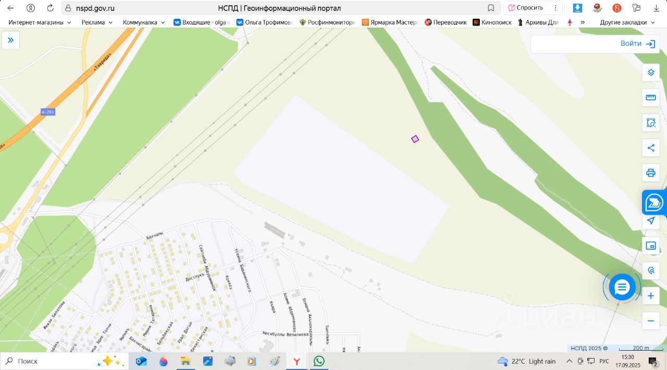The width and height of the screenshot is (667, 370).
Task: Click the purple parcel marker on map
Action: click(x=415, y=139)
